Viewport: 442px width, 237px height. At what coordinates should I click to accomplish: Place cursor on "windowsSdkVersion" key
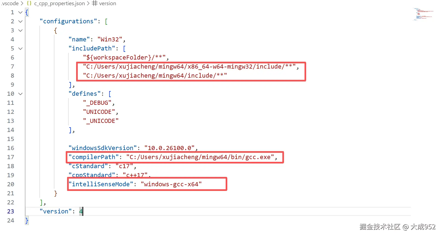[103, 148]
